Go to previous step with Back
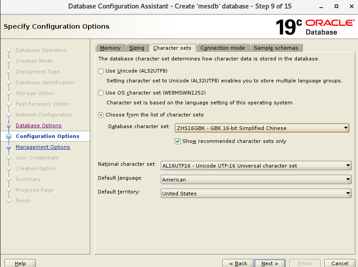Image resolution: width=358 pixels, height=267 pixels. [x=238, y=263]
